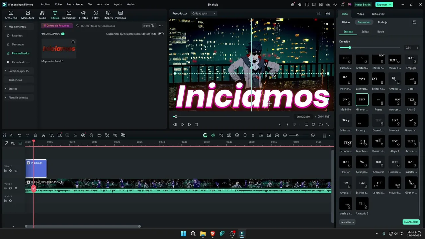Open the timeline track layout dropdown arrow

[x=330, y=135]
